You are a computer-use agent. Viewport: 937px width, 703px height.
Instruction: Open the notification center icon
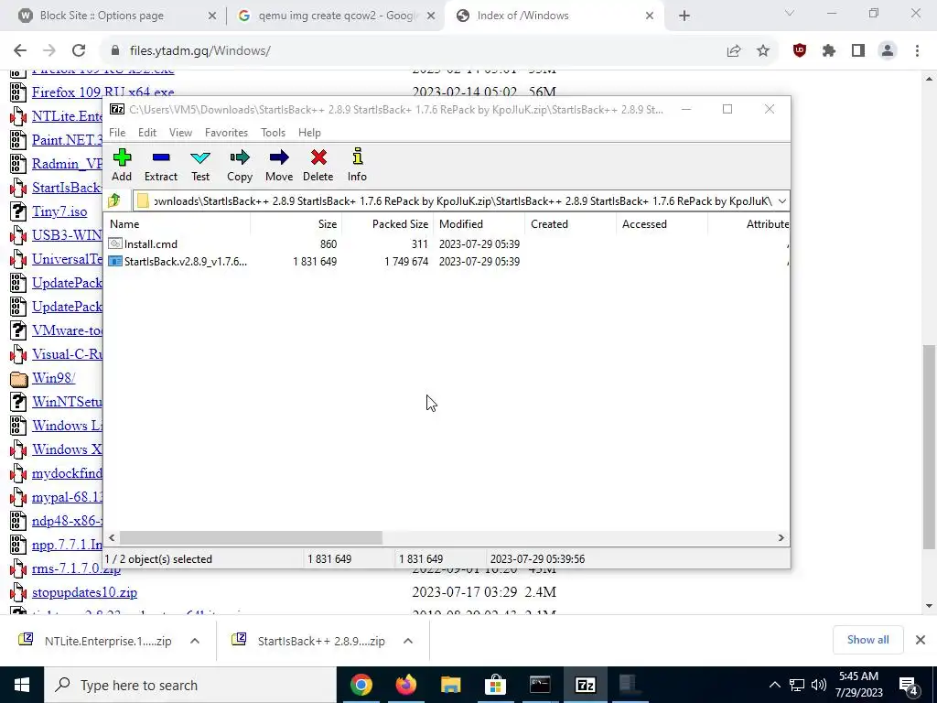[909, 686]
